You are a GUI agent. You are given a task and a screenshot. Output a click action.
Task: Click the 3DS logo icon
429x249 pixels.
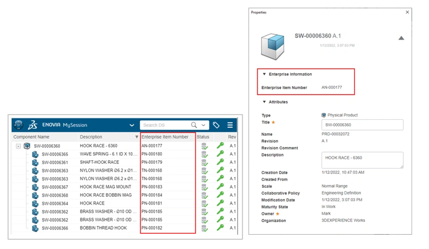point(33,125)
